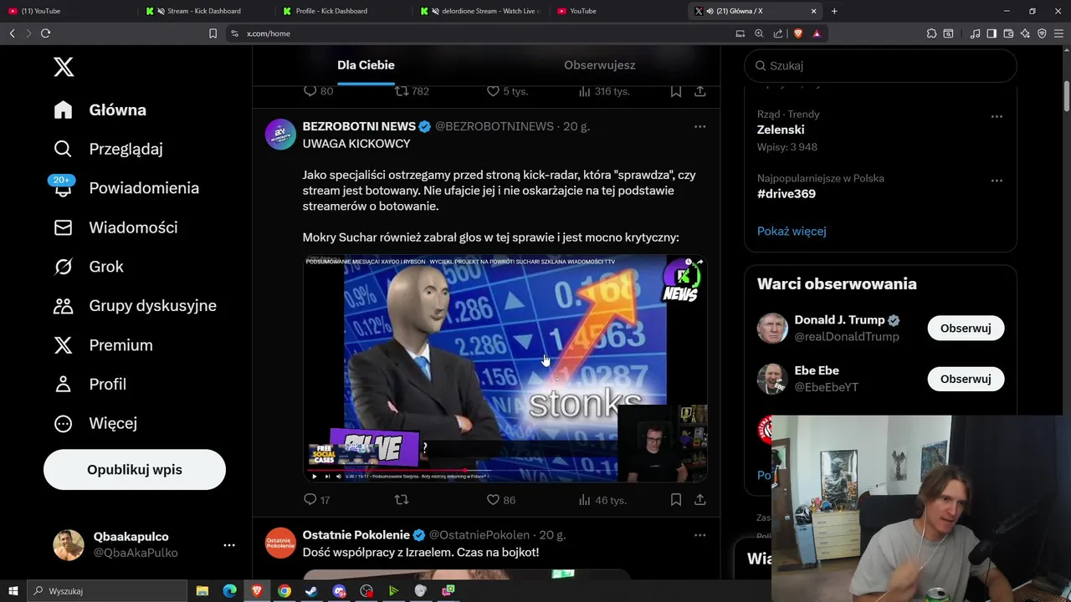Open Grupy dyskusyjne communities
The image size is (1071, 602).
point(135,306)
